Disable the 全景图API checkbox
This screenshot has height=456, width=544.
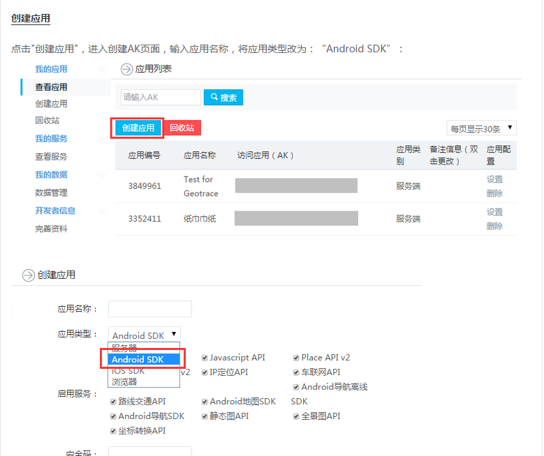296,416
